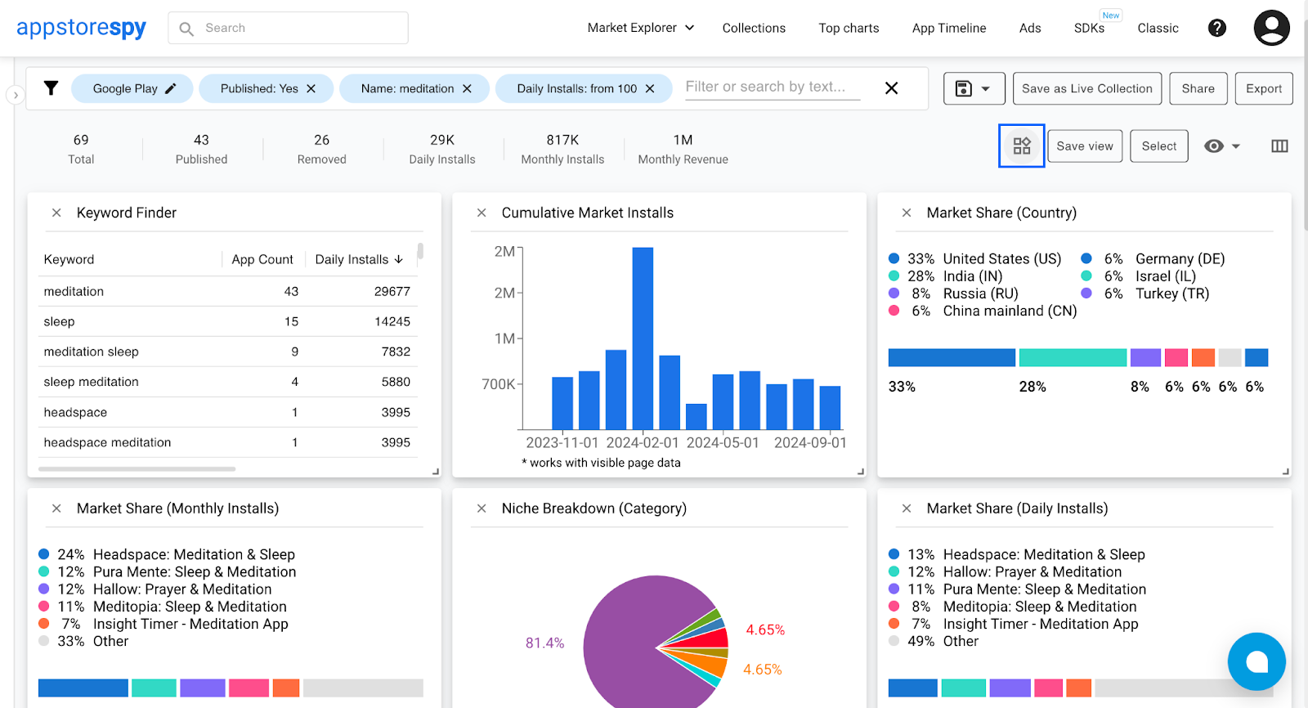Select the 'headspace meditation' keyword row
The height and width of the screenshot is (708, 1308).
227,442
